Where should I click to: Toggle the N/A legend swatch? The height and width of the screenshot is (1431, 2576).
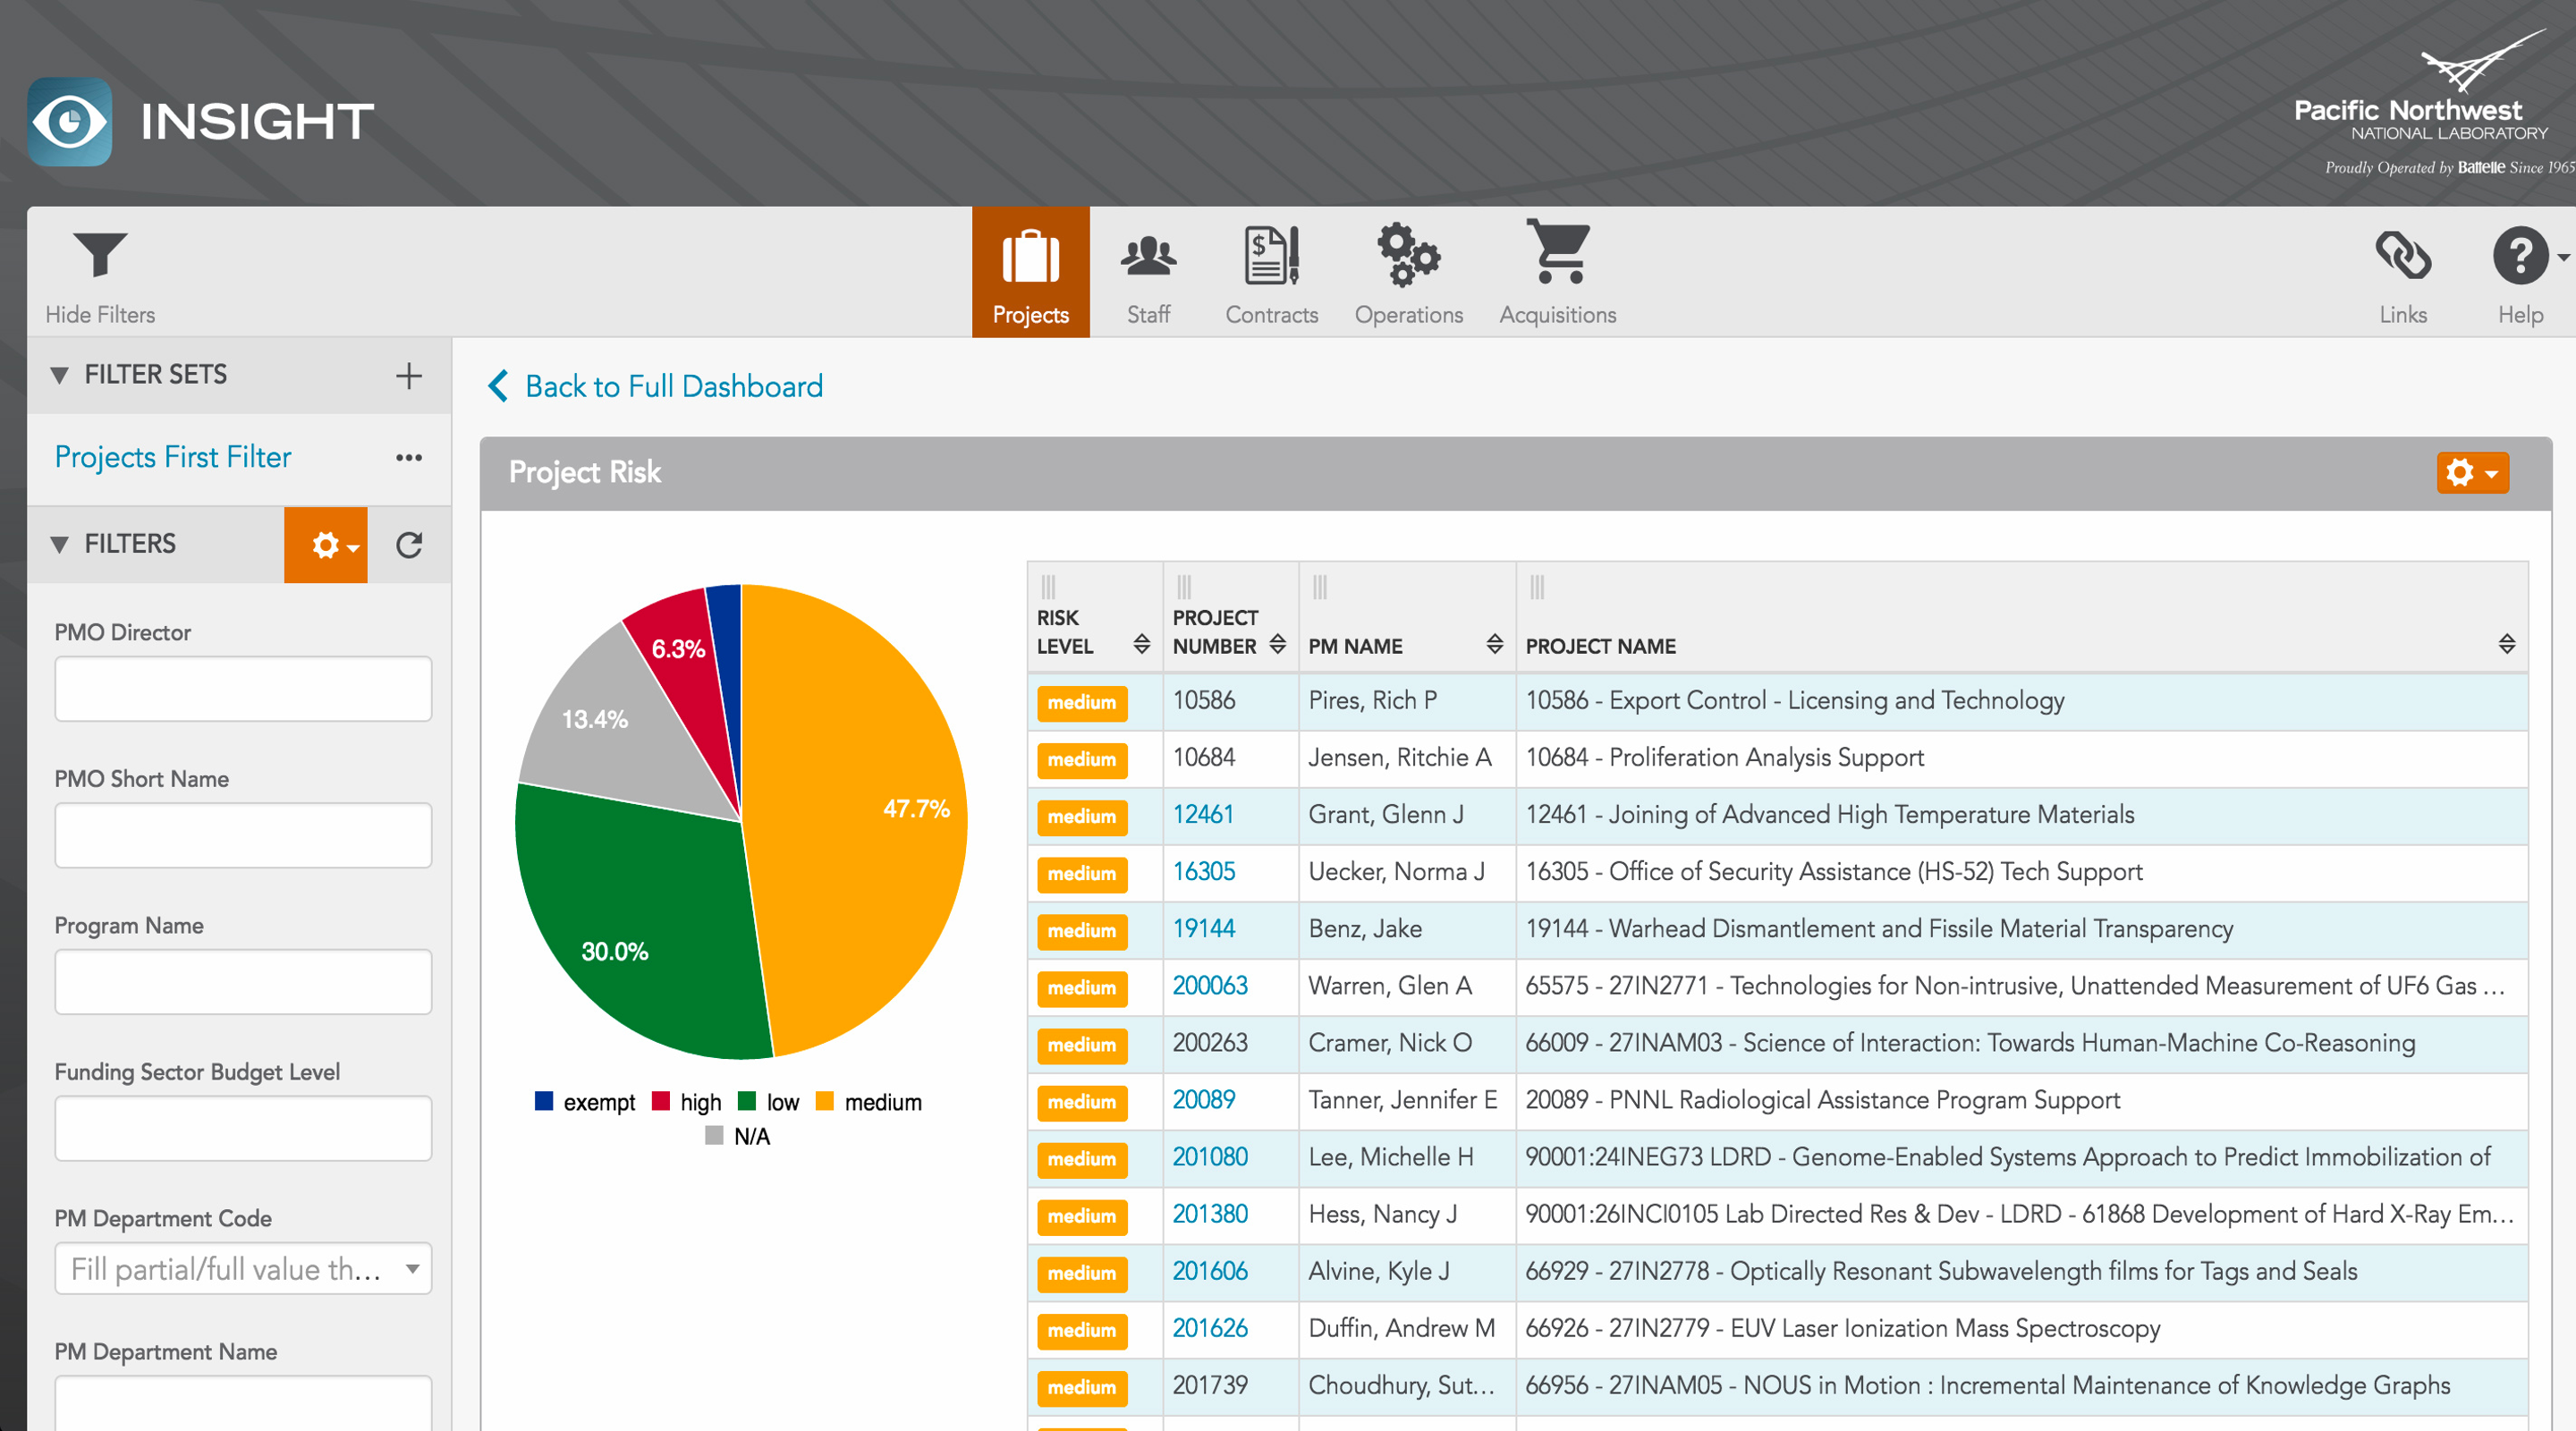click(x=714, y=1135)
